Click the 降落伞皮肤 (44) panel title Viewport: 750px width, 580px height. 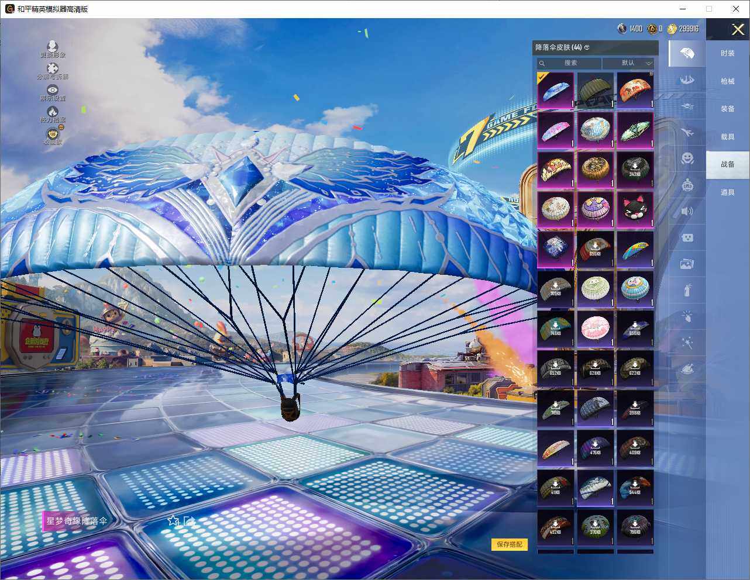(559, 47)
